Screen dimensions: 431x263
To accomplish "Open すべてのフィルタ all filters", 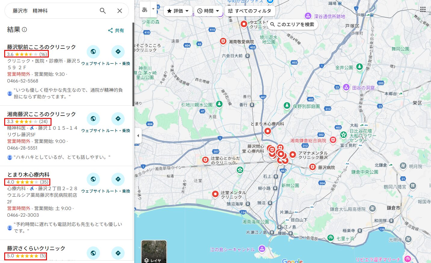I will tap(250, 11).
